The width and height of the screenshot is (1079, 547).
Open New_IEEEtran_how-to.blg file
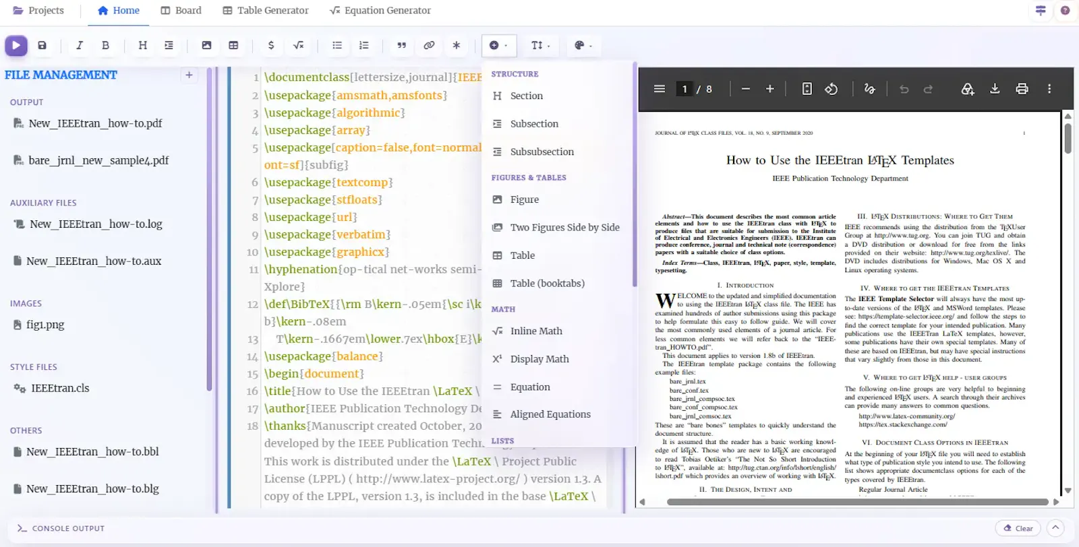coord(86,488)
